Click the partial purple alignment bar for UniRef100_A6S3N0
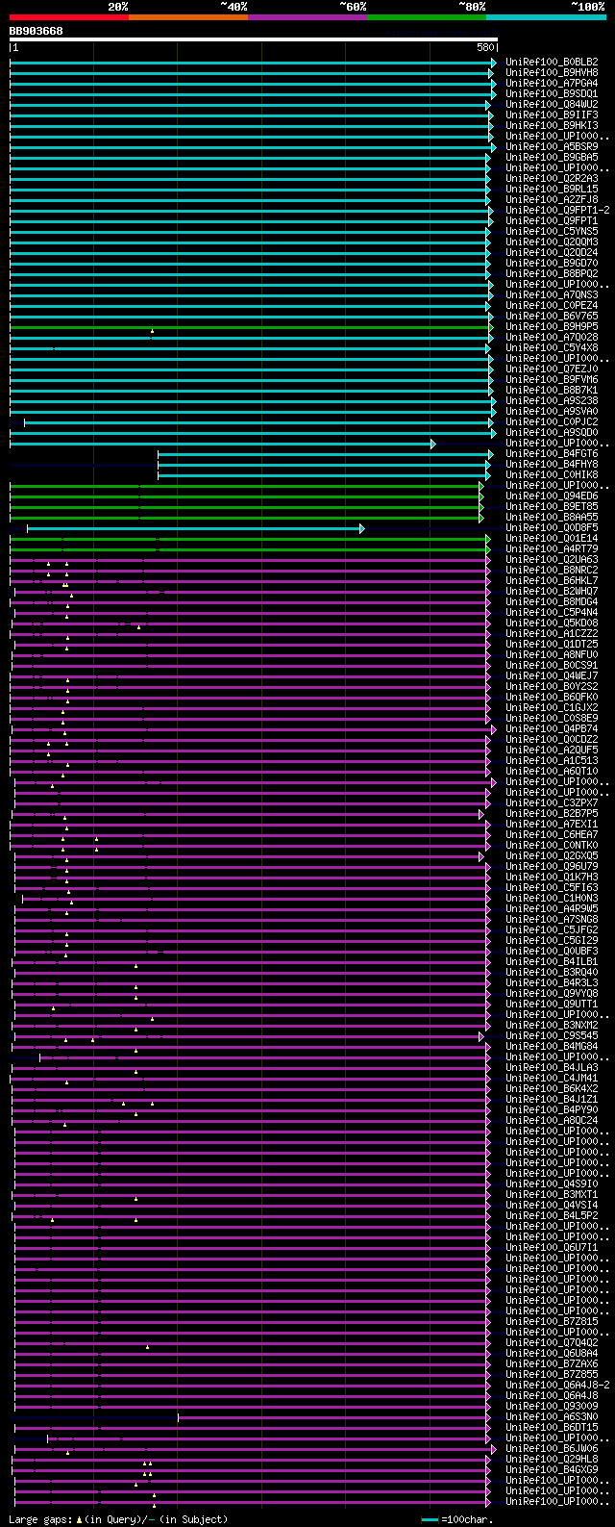 click(334, 1417)
